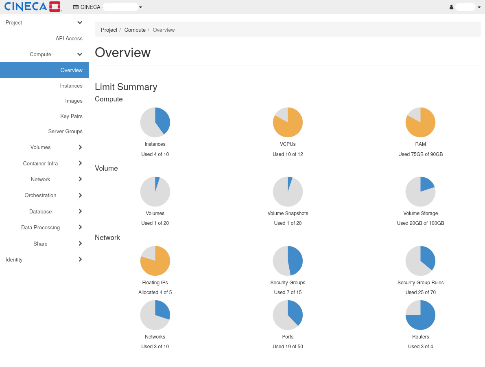Click the user profile icon
The width and height of the screenshot is (485, 367).
click(451, 7)
